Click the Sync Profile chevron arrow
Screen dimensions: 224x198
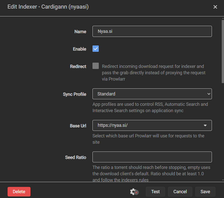coord(208,94)
